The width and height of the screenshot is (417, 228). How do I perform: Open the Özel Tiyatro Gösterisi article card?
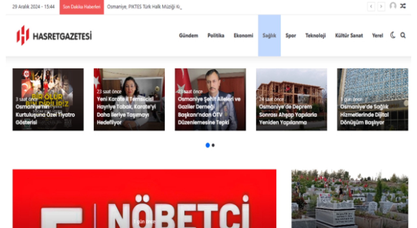(x=48, y=99)
